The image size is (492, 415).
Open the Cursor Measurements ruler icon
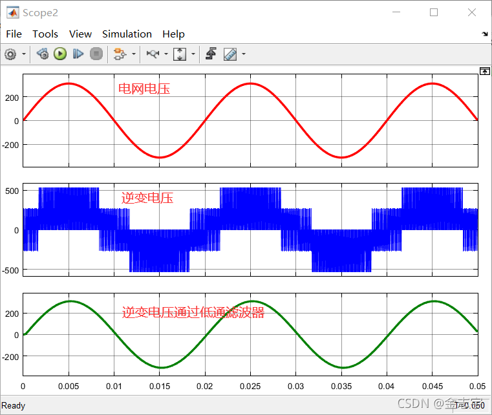(230, 54)
